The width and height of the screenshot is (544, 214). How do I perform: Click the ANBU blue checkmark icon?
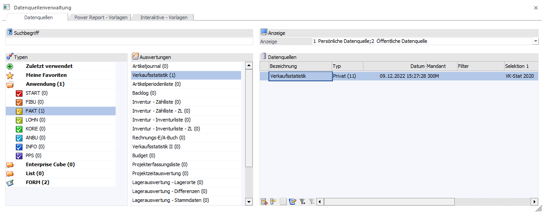click(19, 138)
